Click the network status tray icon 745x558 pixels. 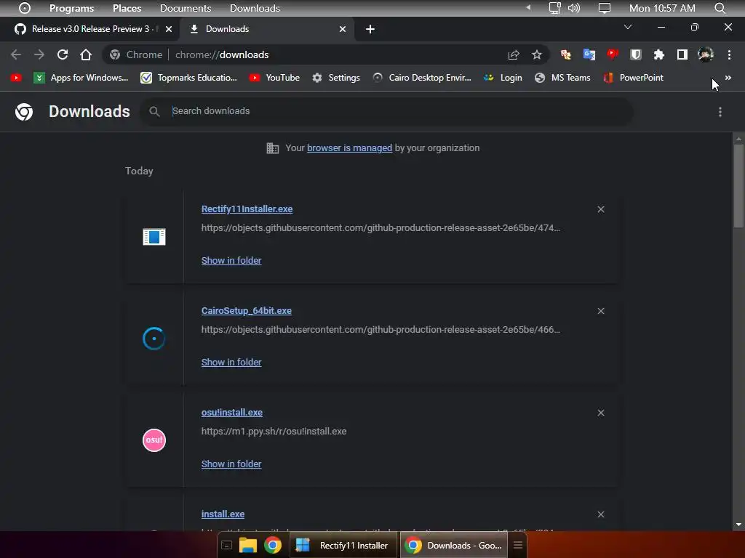pyautogui.click(x=554, y=8)
